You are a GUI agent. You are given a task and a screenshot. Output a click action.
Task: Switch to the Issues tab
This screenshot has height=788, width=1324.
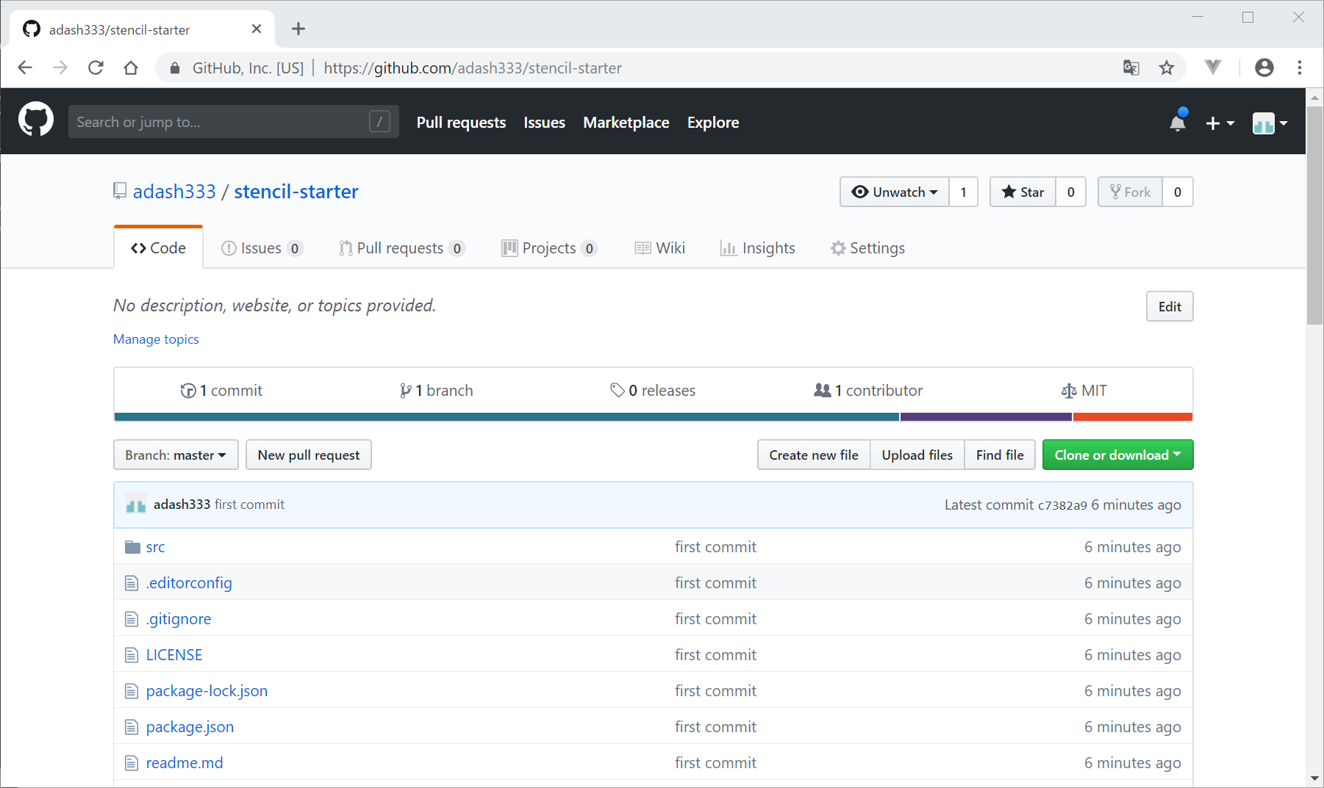click(262, 248)
